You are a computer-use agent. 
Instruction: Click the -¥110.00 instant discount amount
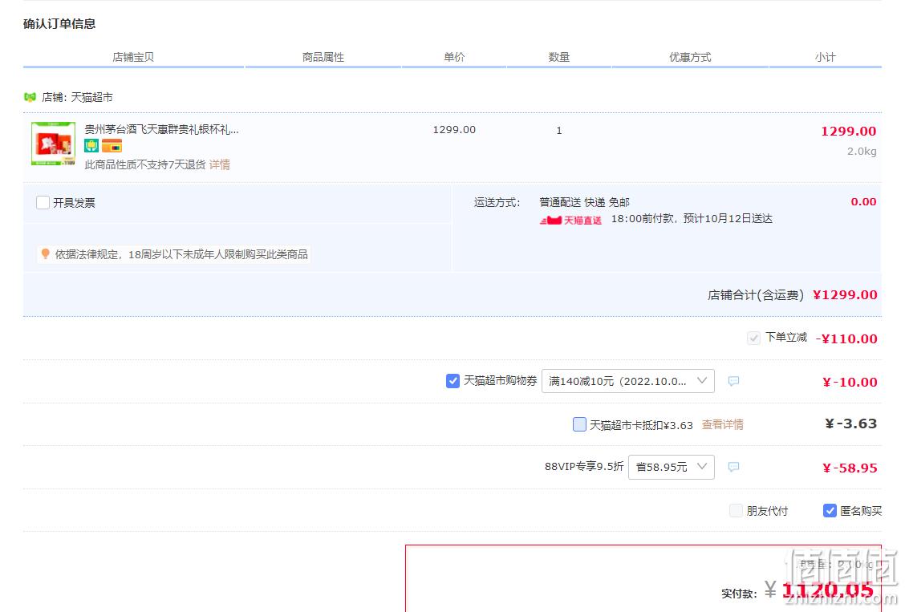[846, 338]
